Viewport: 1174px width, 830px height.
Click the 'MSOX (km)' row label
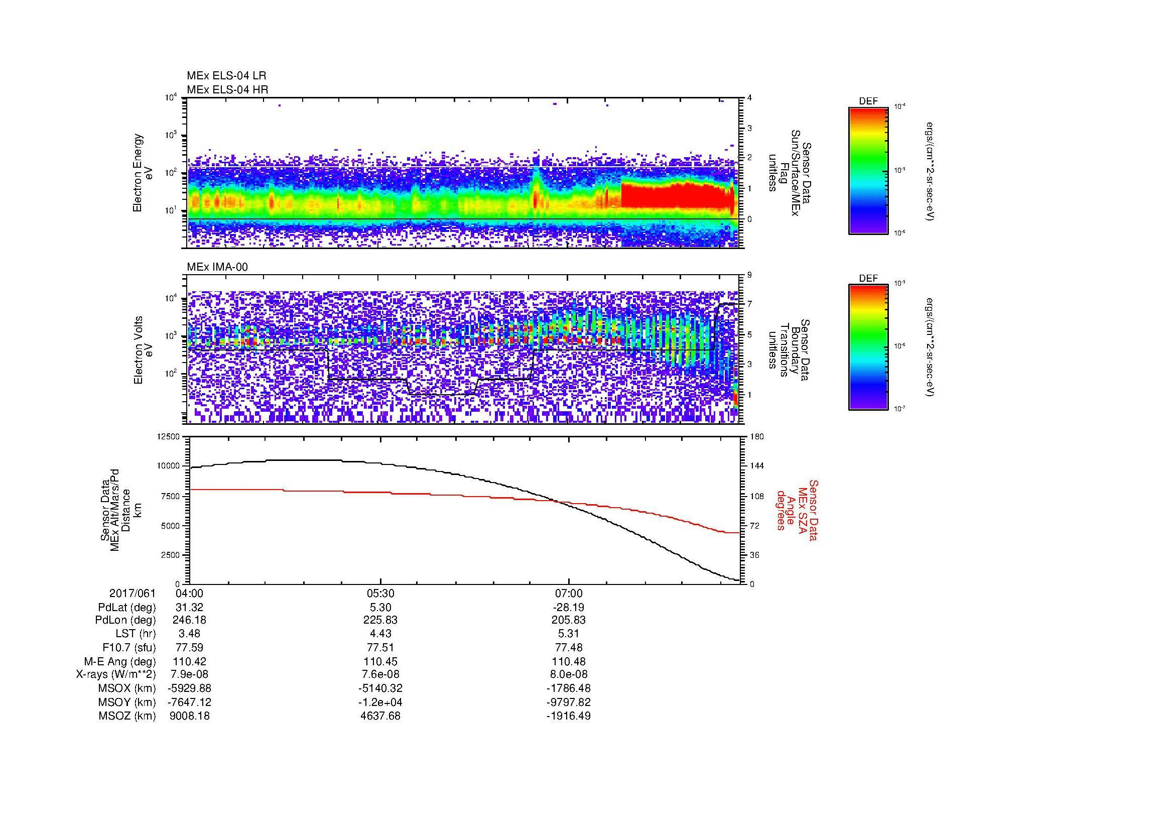pos(127,688)
